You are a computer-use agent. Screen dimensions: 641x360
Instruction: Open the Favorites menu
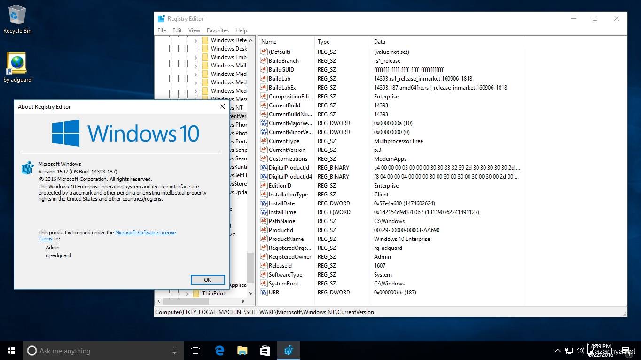(x=218, y=30)
